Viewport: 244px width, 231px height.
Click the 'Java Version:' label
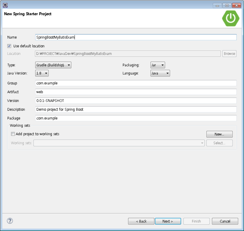[17, 73]
